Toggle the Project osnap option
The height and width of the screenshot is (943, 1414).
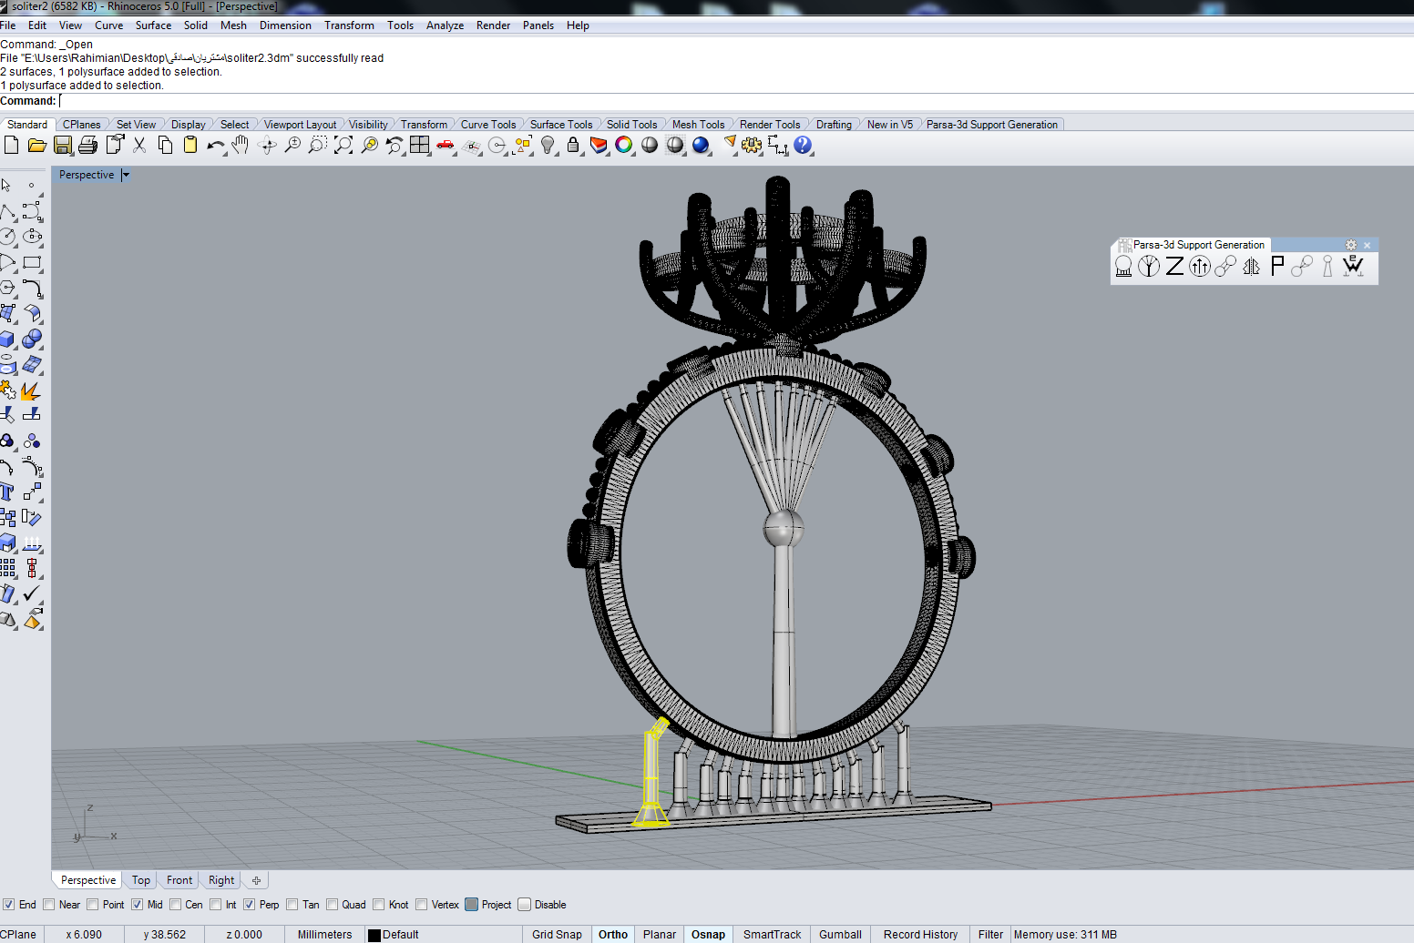tap(472, 904)
